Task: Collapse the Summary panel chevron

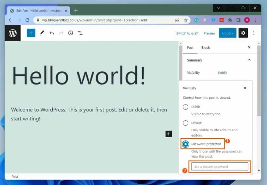Action: click(x=249, y=60)
